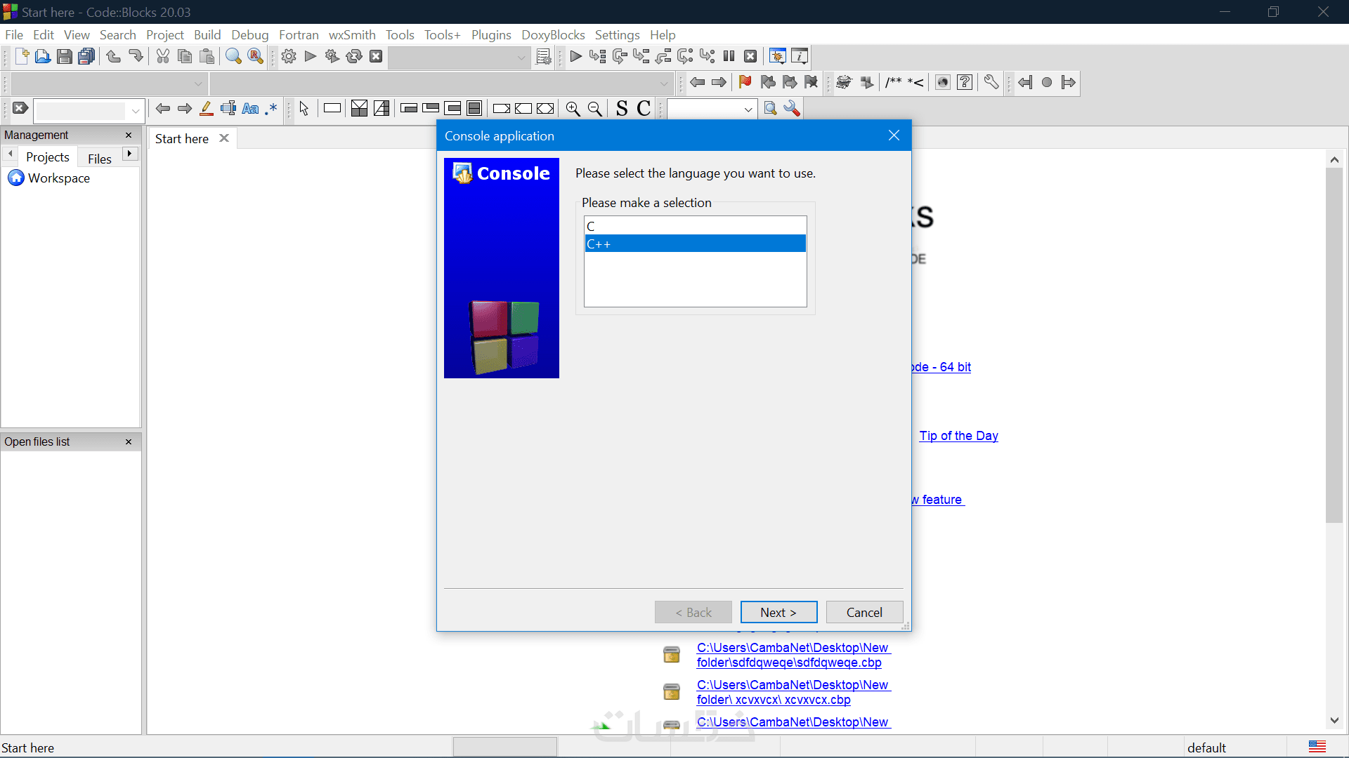Viewport: 1349px width, 758px height.
Task: Switch to the Files tab
Action: (x=99, y=158)
